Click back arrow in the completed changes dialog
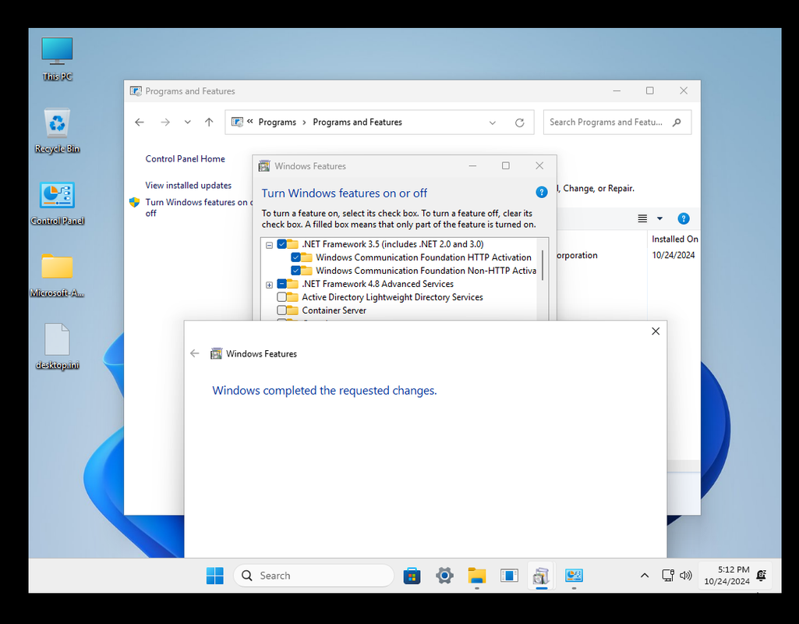The image size is (799, 624). (x=195, y=353)
